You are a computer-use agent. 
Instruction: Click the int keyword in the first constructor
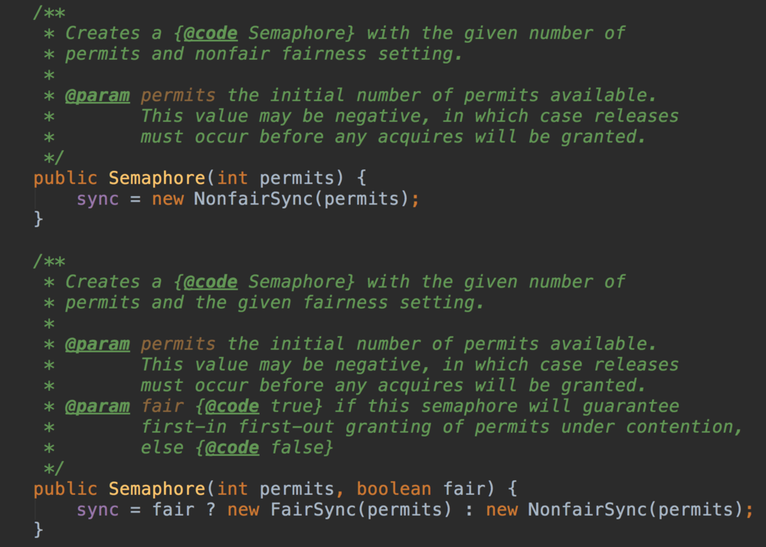(x=233, y=179)
